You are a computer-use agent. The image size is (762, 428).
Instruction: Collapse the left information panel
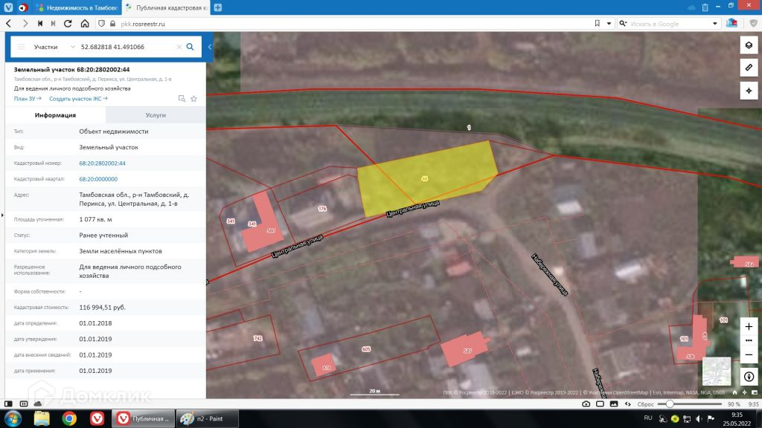(x=210, y=47)
